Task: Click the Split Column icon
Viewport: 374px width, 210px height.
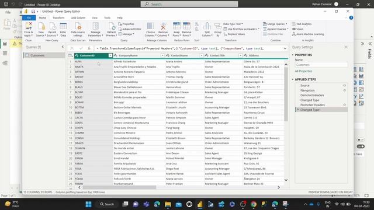Action: tap(207, 26)
